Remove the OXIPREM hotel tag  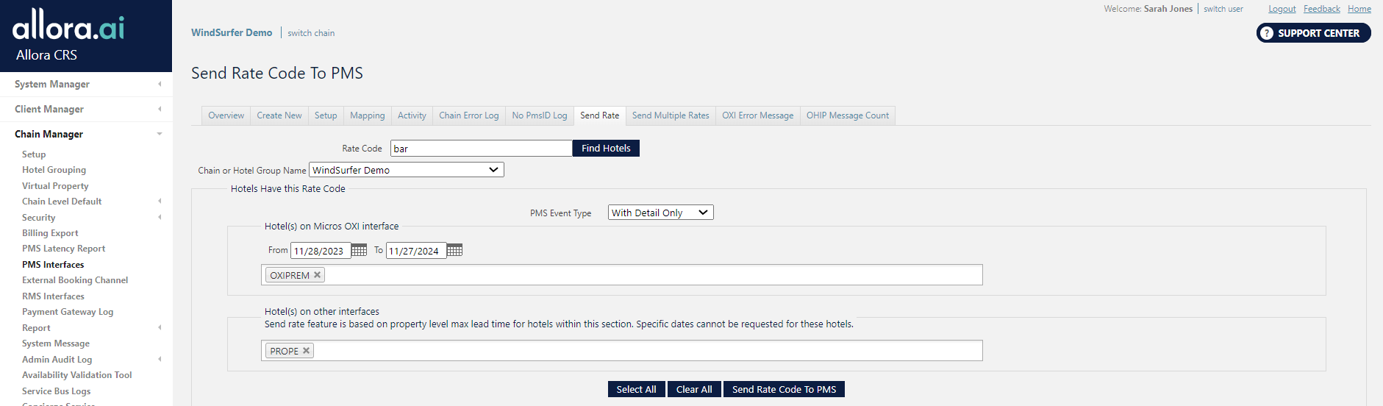318,275
